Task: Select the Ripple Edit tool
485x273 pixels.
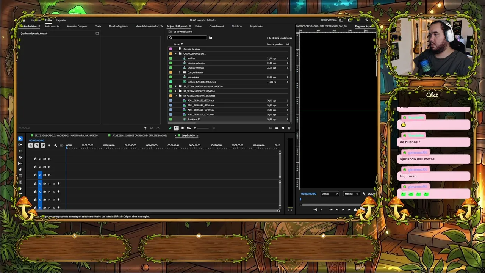Action: pos(20,151)
